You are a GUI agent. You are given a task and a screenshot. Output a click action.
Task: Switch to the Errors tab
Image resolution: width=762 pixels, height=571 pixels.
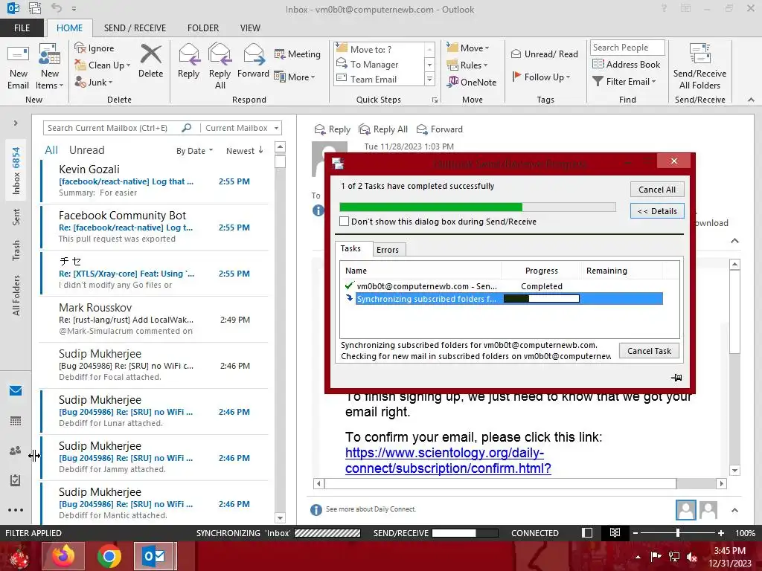pyautogui.click(x=387, y=250)
